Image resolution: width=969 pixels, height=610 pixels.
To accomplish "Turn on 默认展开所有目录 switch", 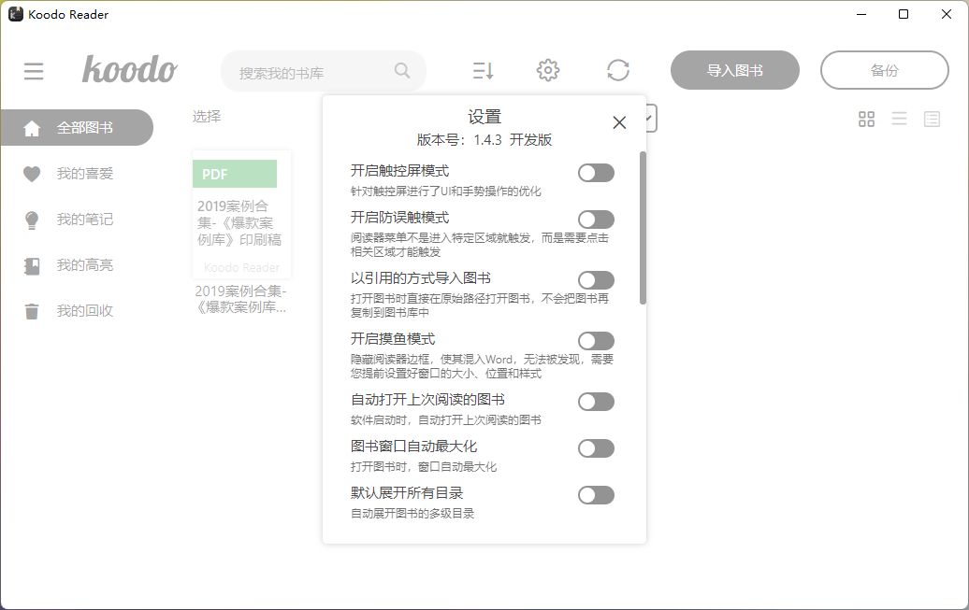I will (x=596, y=494).
